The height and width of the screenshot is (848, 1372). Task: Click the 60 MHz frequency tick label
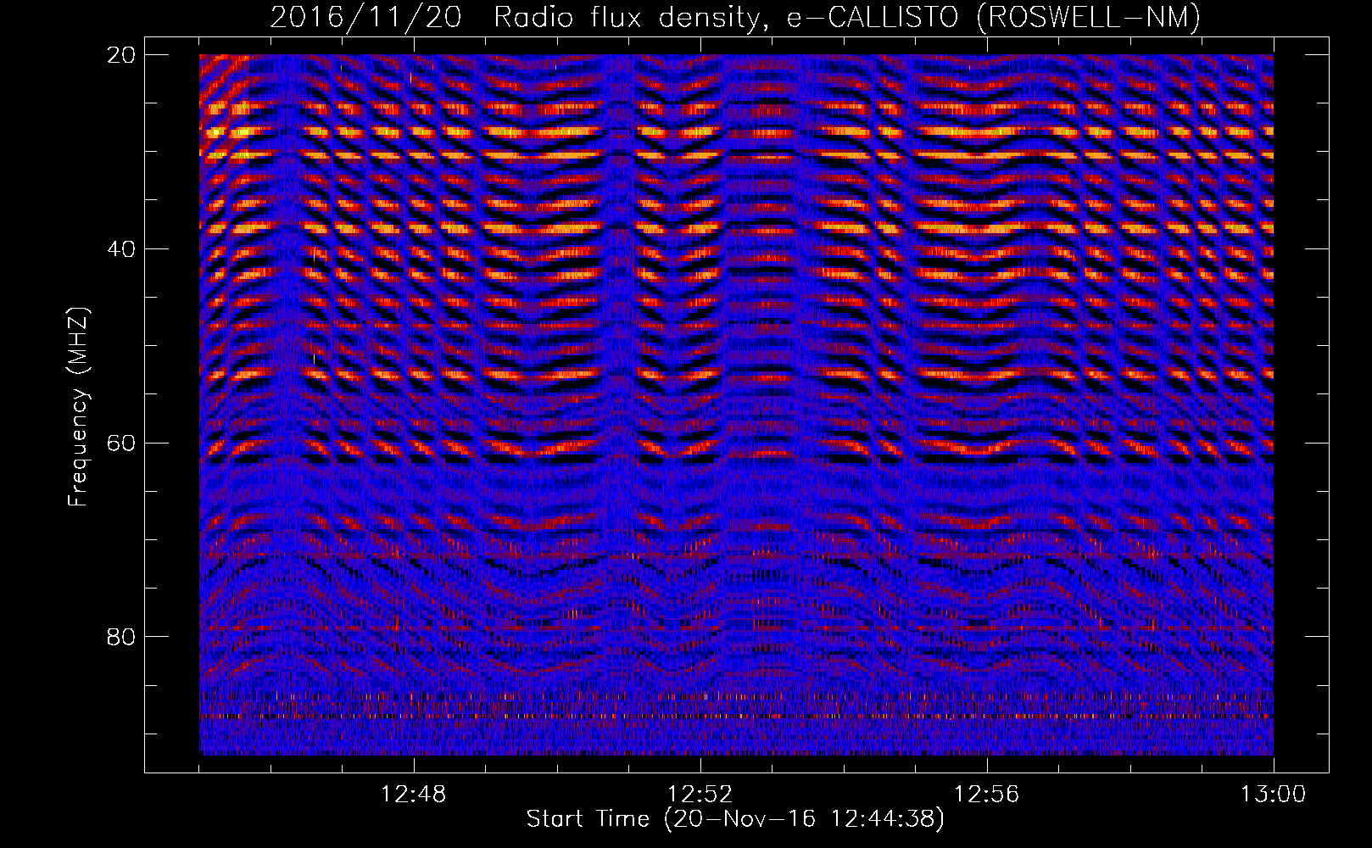pyautogui.click(x=122, y=443)
